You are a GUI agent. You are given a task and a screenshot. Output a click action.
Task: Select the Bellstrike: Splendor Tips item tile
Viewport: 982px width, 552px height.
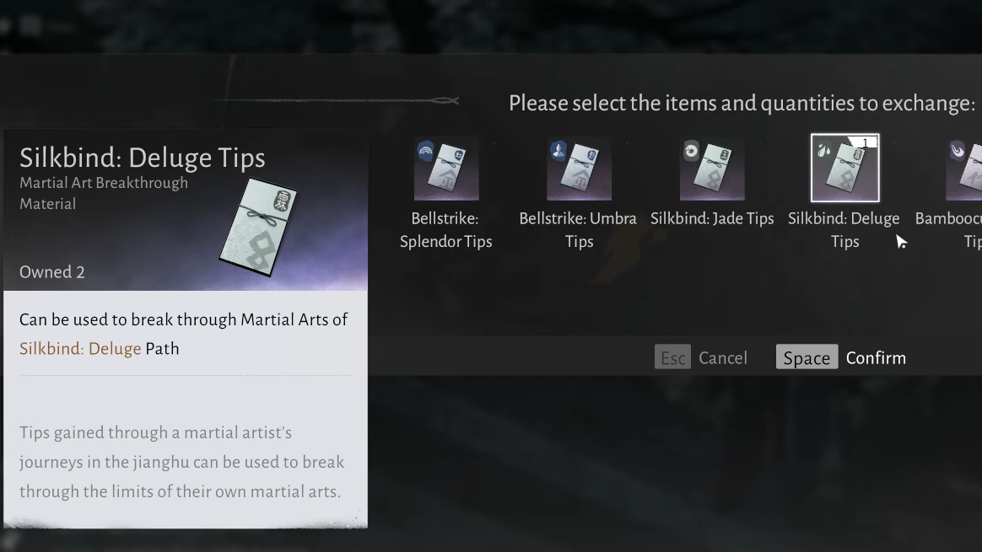pyautogui.click(x=446, y=169)
